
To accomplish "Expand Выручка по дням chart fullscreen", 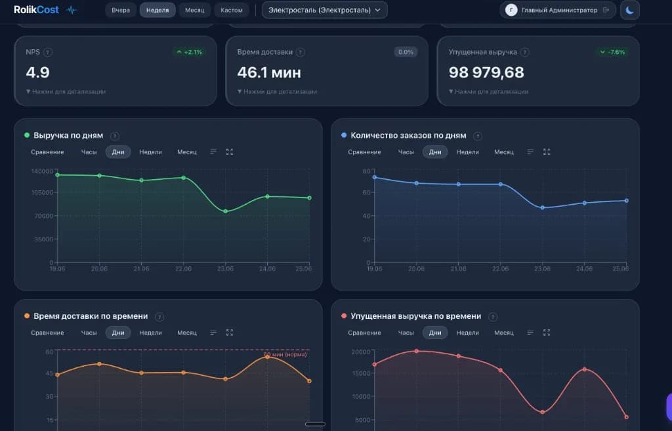I will pyautogui.click(x=229, y=152).
